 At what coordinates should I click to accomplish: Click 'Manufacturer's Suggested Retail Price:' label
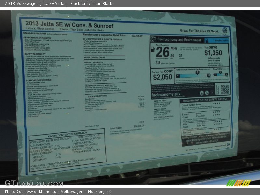tap(104, 35)
